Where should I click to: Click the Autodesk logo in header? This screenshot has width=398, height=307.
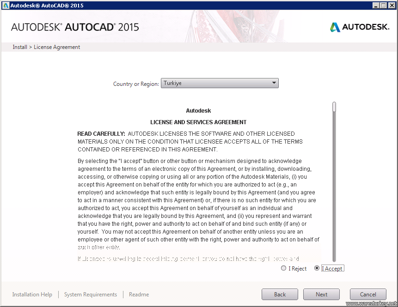point(360,27)
